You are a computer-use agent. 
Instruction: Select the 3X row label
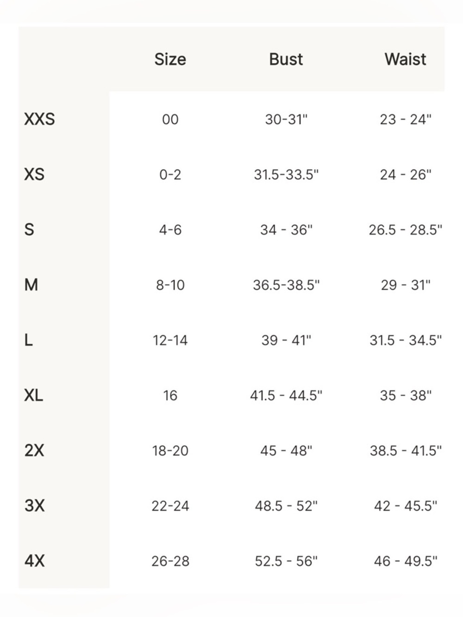pyautogui.click(x=34, y=505)
